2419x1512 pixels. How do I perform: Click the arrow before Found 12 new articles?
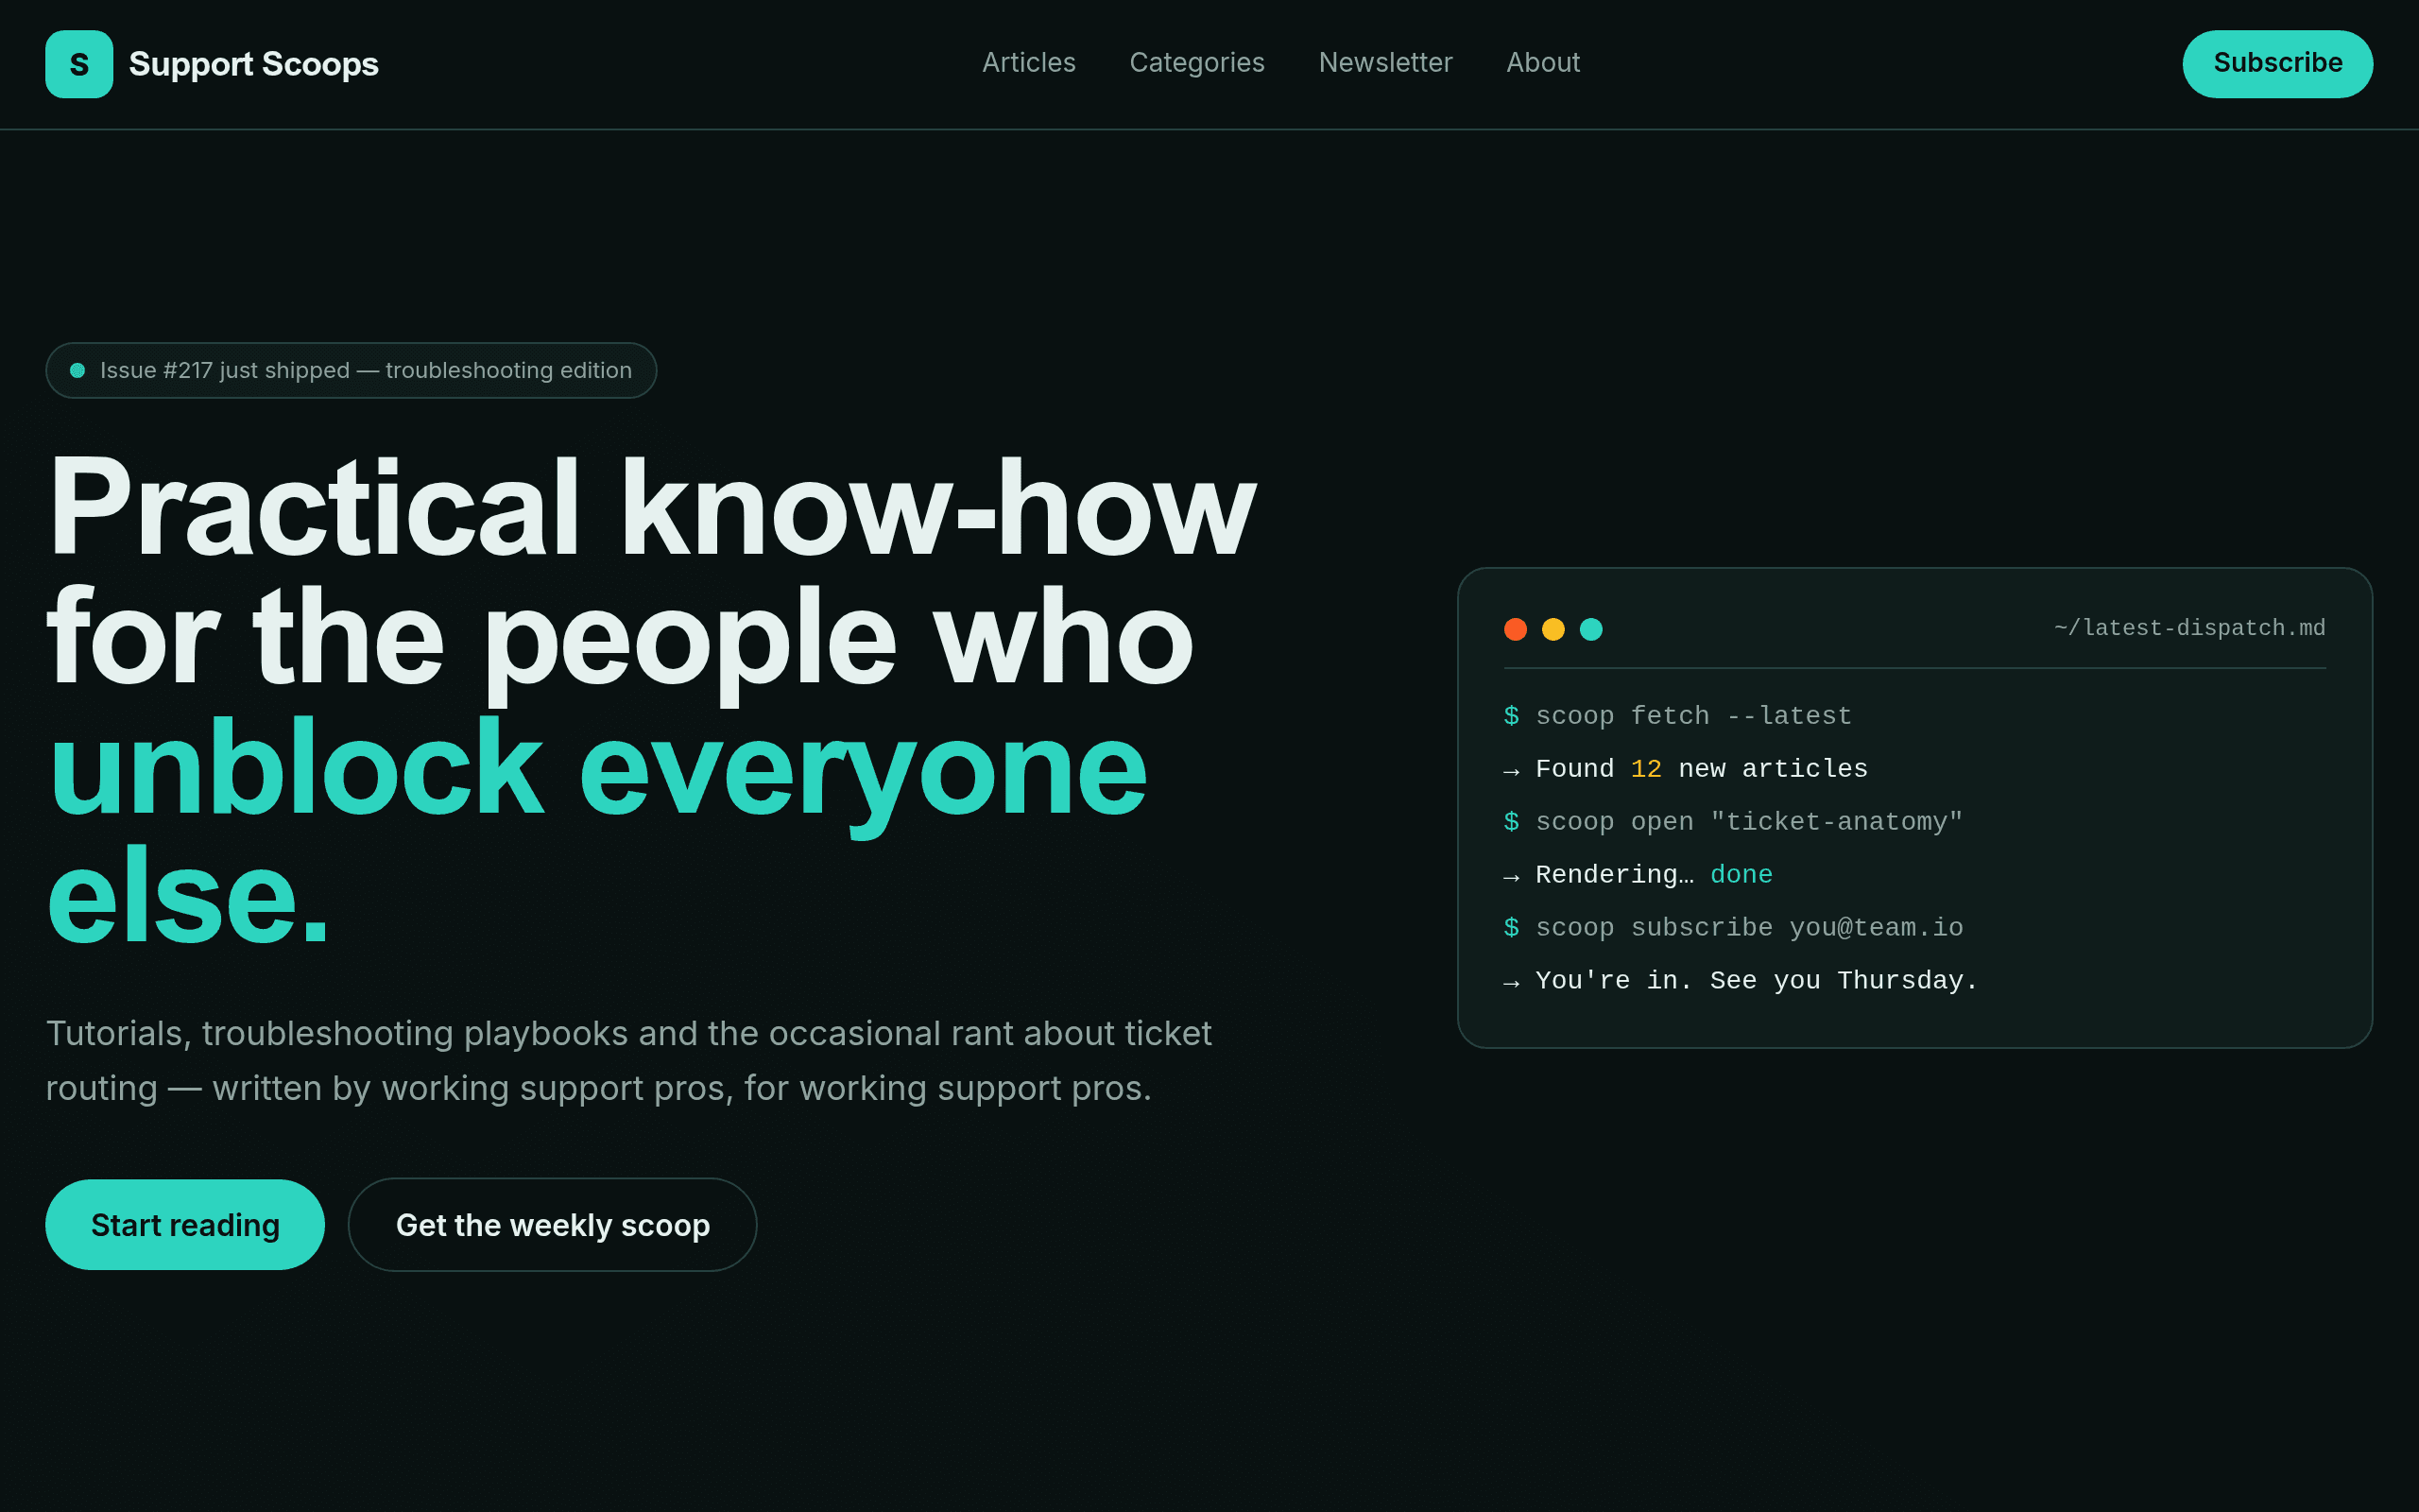[x=1511, y=770]
